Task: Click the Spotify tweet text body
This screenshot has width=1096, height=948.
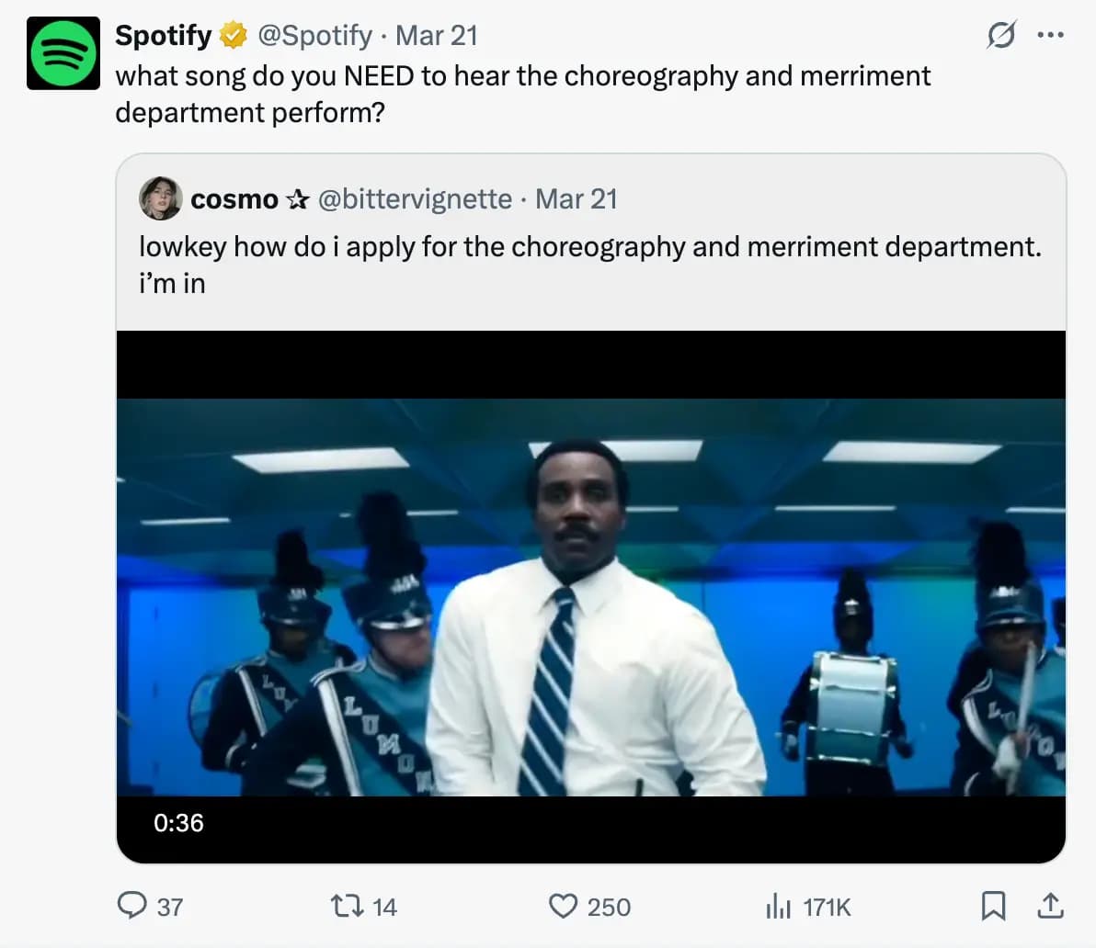Action: tap(522, 94)
